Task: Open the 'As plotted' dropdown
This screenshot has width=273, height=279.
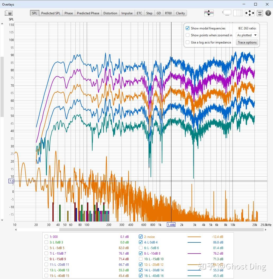Action: (247, 35)
